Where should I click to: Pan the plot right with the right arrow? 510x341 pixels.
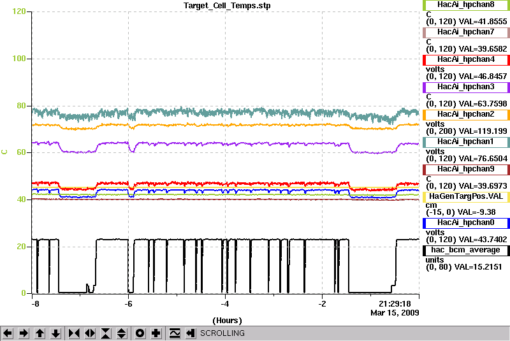pyautogui.click(x=24, y=333)
